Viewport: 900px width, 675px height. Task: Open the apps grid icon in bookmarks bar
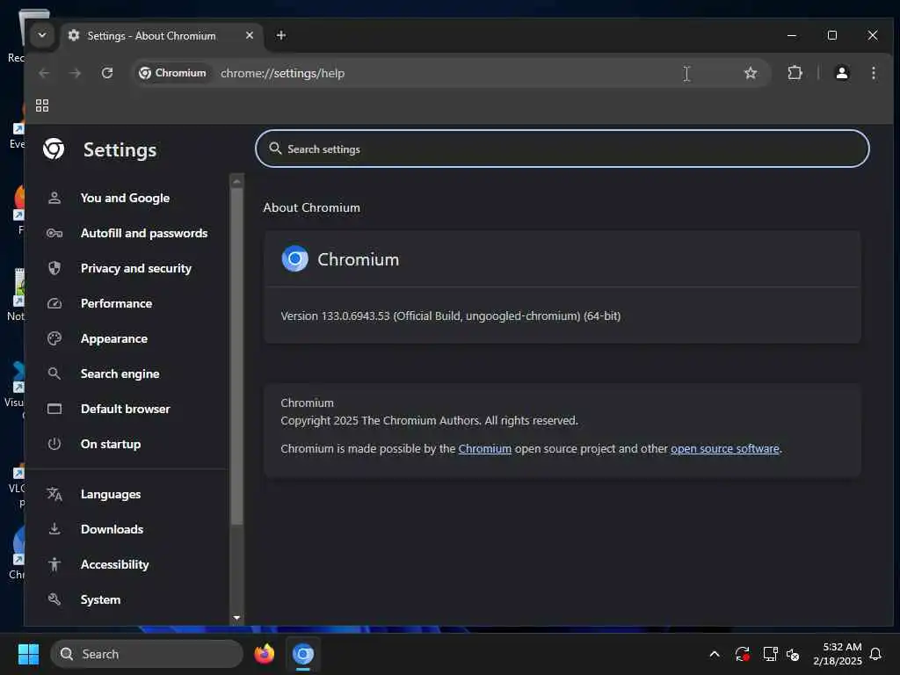tap(42, 105)
